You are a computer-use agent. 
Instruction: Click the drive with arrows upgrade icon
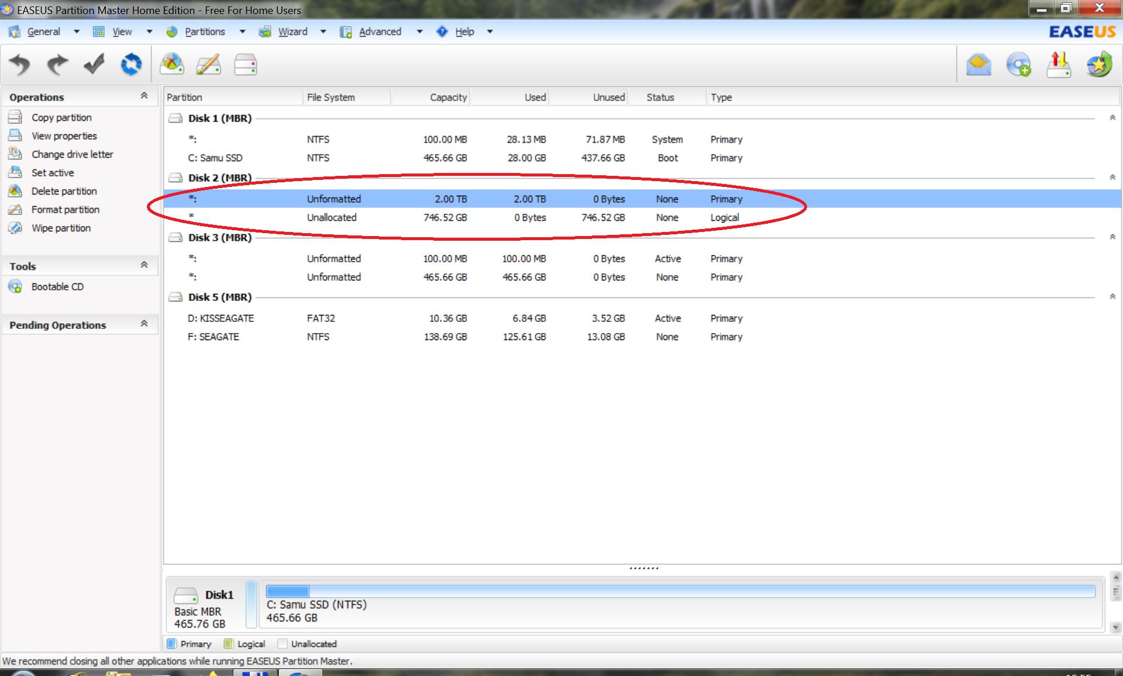pos(1059,64)
